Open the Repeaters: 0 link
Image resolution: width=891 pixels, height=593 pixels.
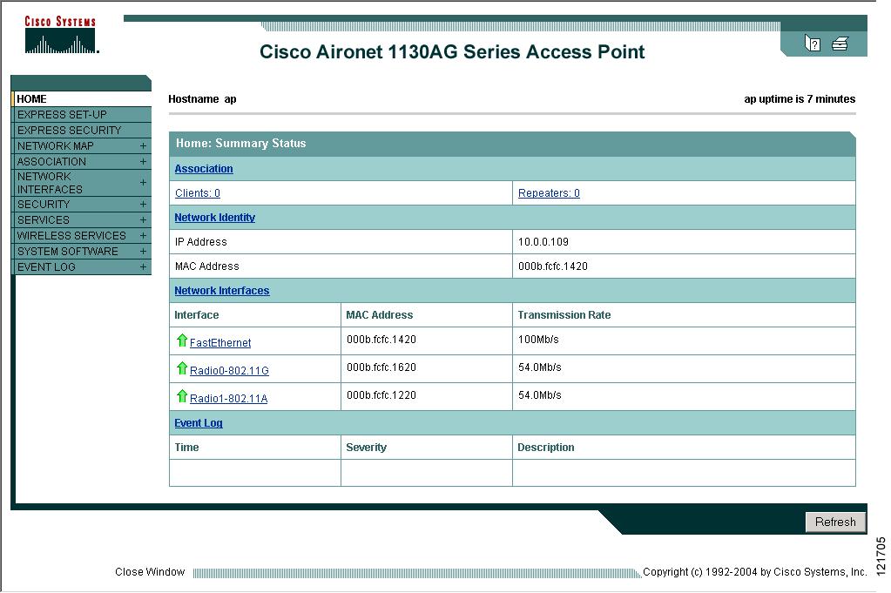click(549, 193)
